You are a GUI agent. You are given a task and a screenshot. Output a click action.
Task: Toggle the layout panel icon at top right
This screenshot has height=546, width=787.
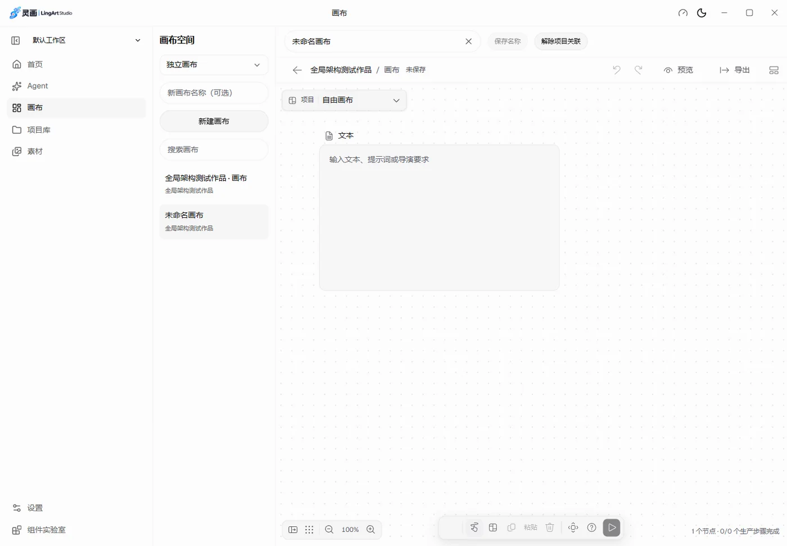774,70
